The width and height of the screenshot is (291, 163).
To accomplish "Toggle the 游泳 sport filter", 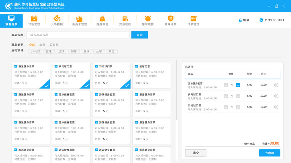I will click(87, 51).
